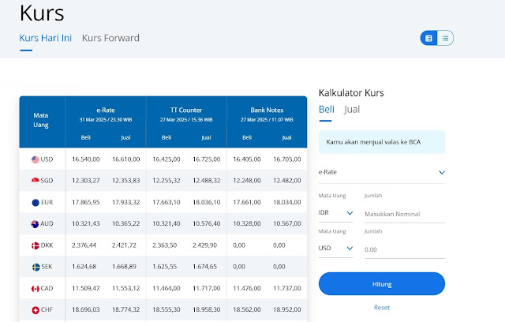Select EUR e-Rate jual value 17.933,32
505x322 pixels.
pos(126,202)
